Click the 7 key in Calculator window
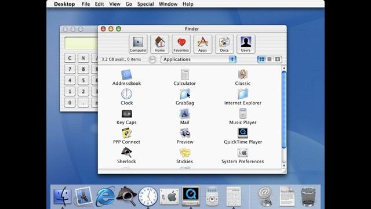Image resolution: width=371 pixels, height=209 pixels. pyautogui.click(x=70, y=69)
